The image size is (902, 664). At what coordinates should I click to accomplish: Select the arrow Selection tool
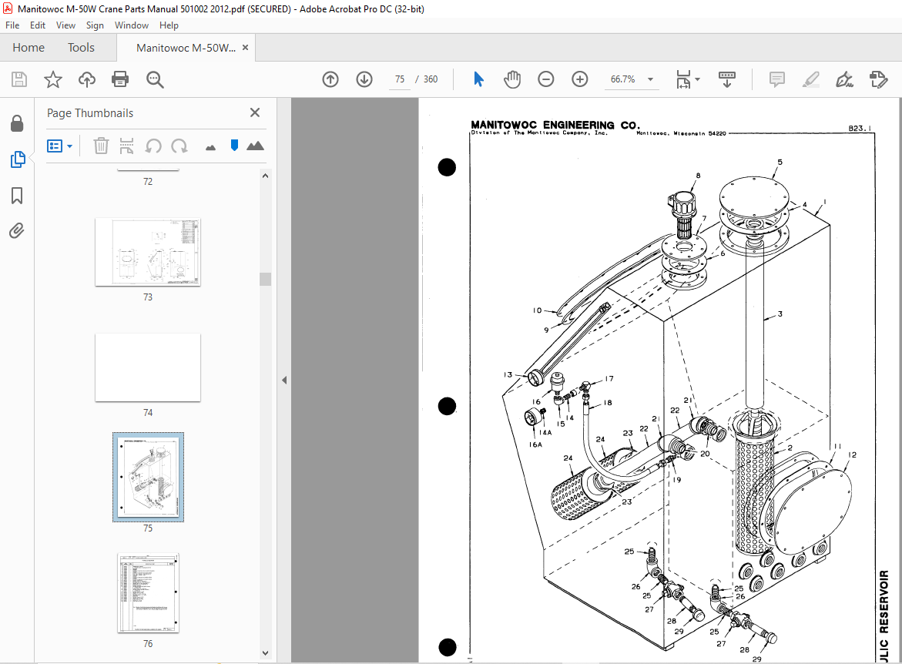pos(478,79)
